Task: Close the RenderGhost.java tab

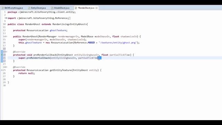Action: coord(96,8)
